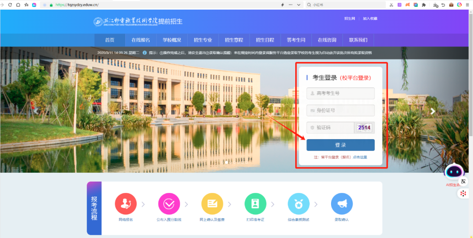Click the 打印准考证 green icon
The image size is (473, 238).
[255, 204]
